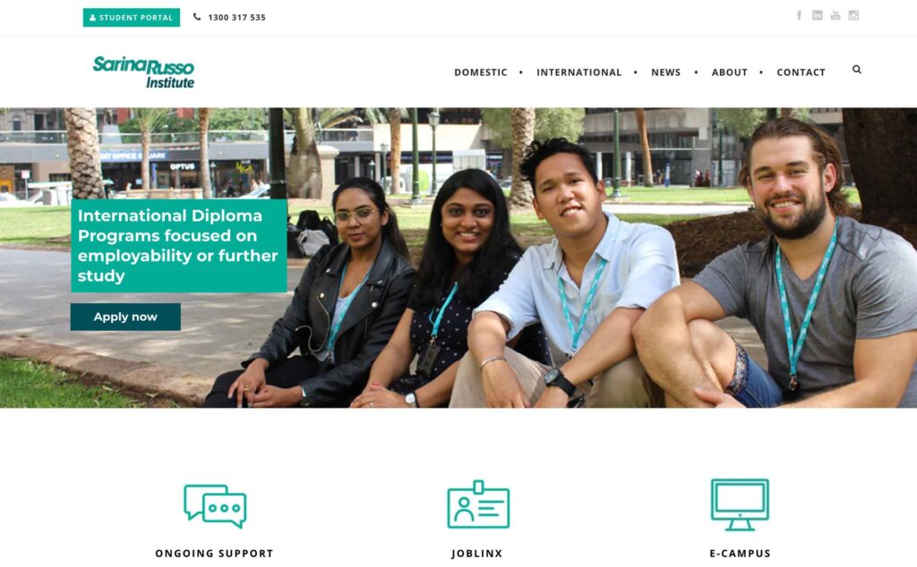Click the Ongoing Support chat bubbles icon

click(x=215, y=505)
